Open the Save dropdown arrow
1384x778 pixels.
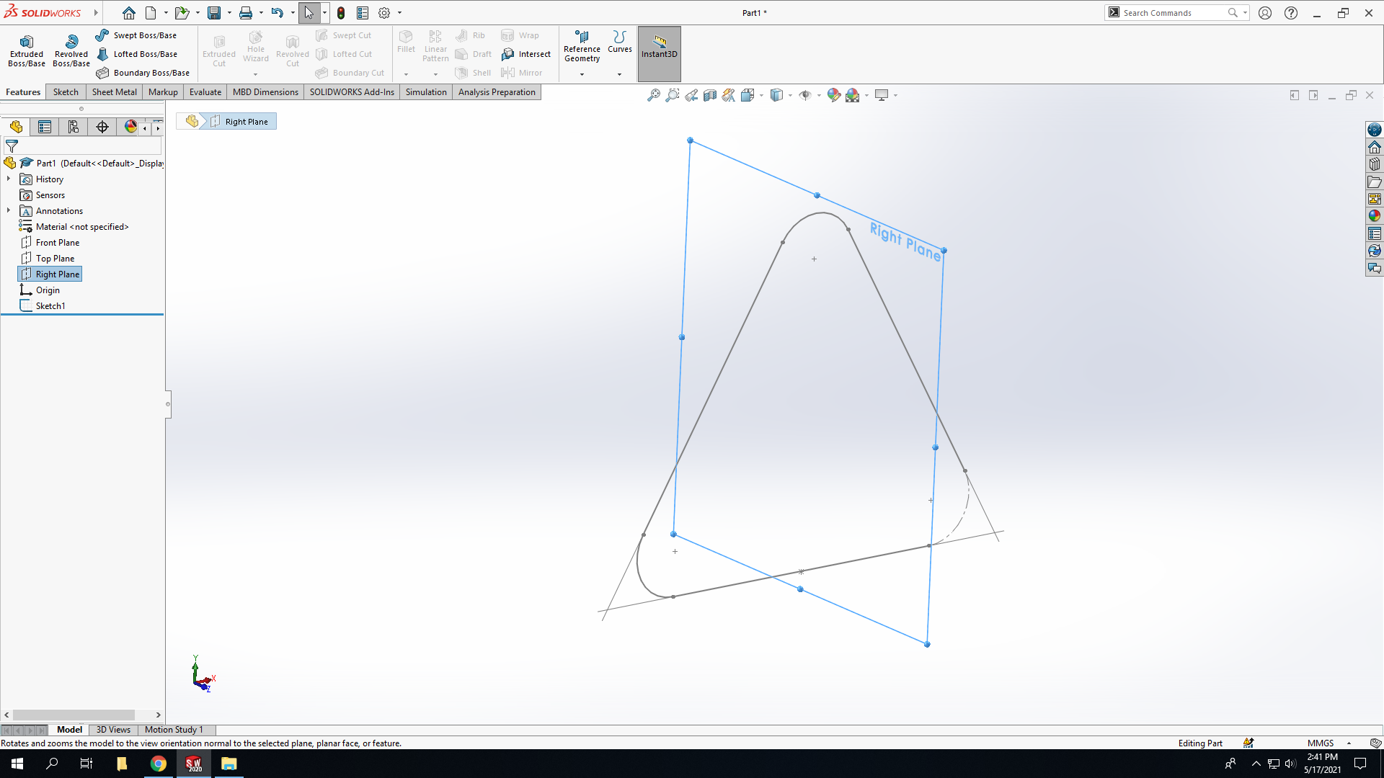229,13
